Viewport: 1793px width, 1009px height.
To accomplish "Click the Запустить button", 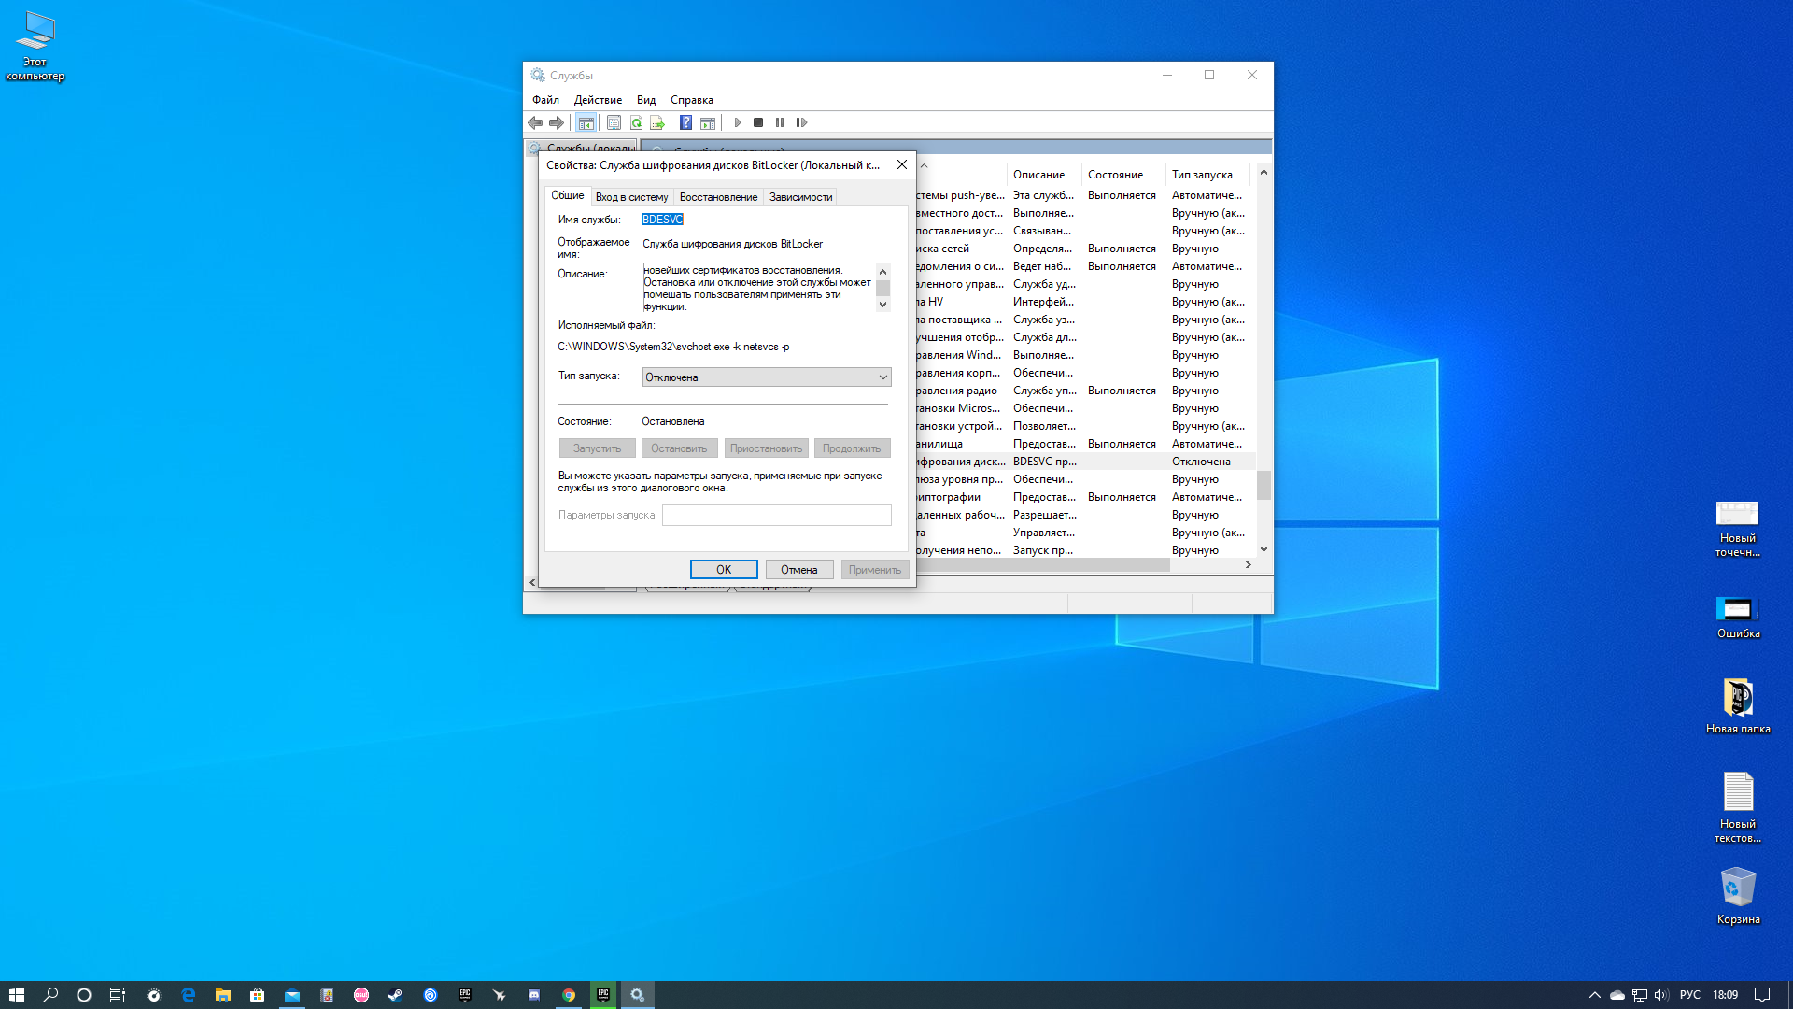I will pos(597,448).
